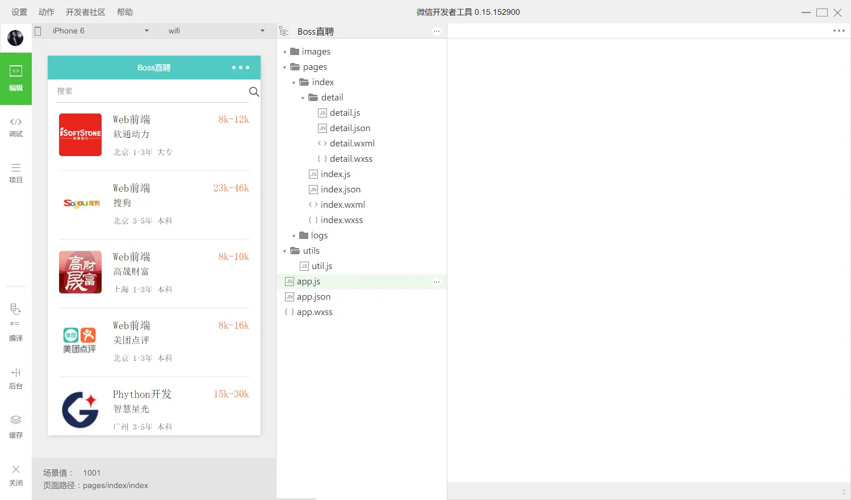Click the file tree structure icon
The height and width of the screenshot is (500, 851).
(x=284, y=31)
